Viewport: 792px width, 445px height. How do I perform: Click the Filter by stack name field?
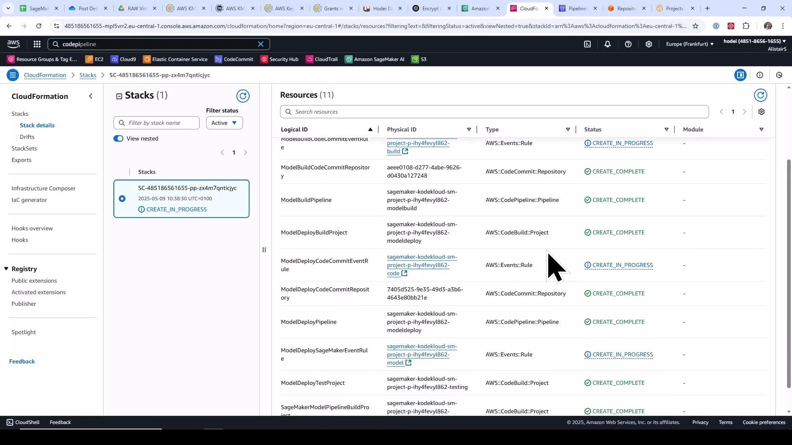(156, 123)
